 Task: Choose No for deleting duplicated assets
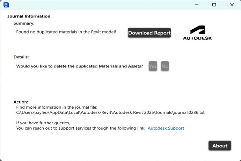pos(165,66)
